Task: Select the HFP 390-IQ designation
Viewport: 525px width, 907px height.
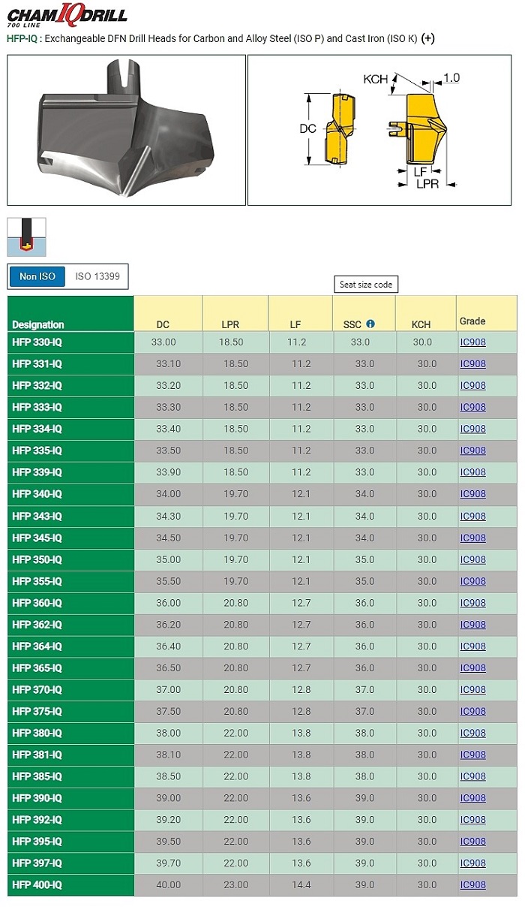Action: (37, 798)
